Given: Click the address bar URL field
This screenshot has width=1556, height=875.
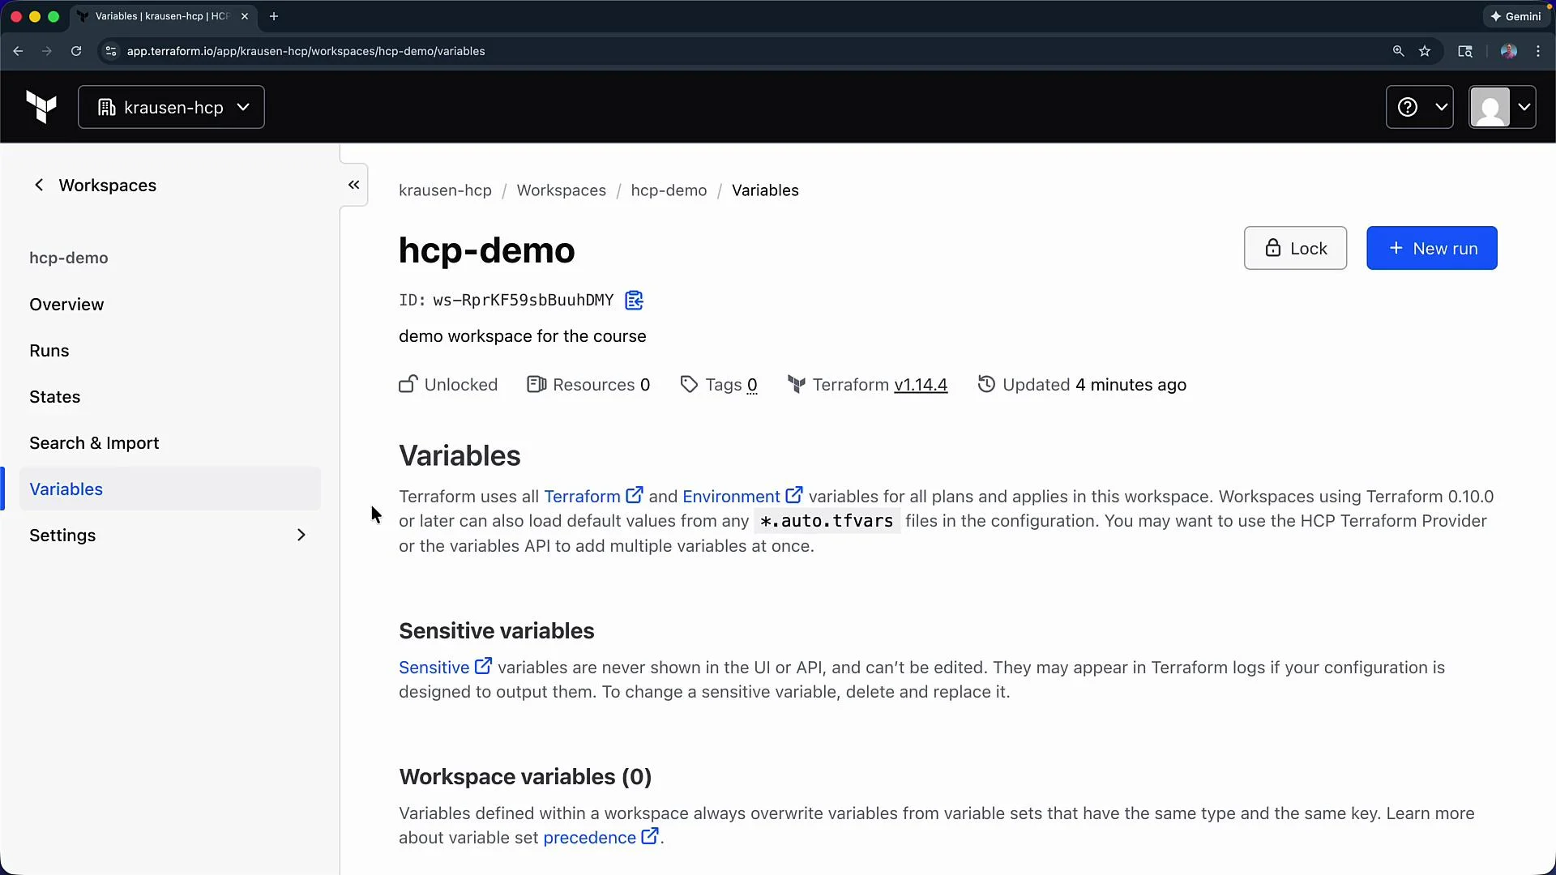Looking at the screenshot, I should (x=746, y=51).
